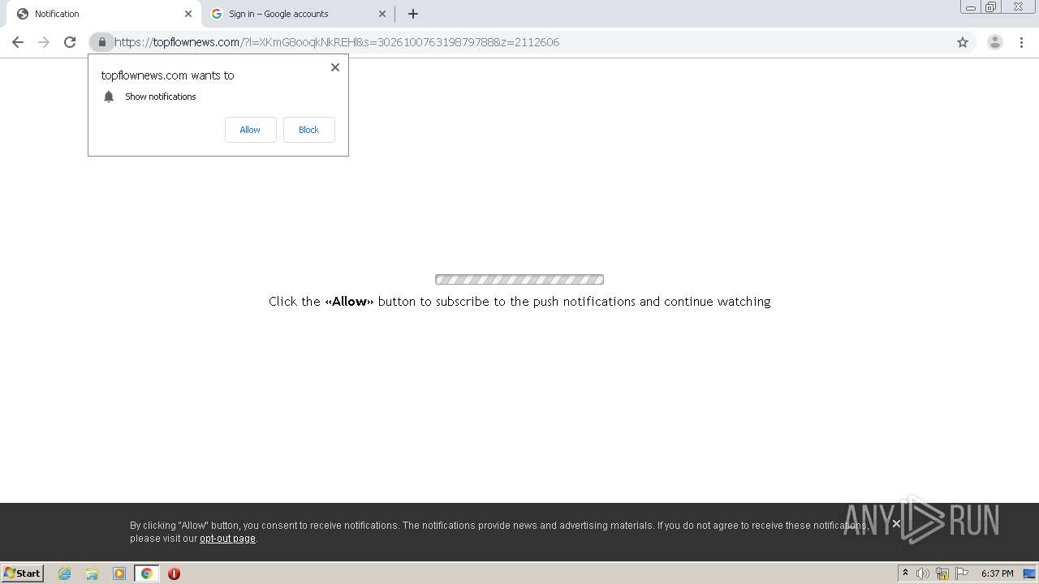Bookmark this page with the star icon
This screenshot has width=1039, height=584.
pyautogui.click(x=963, y=42)
